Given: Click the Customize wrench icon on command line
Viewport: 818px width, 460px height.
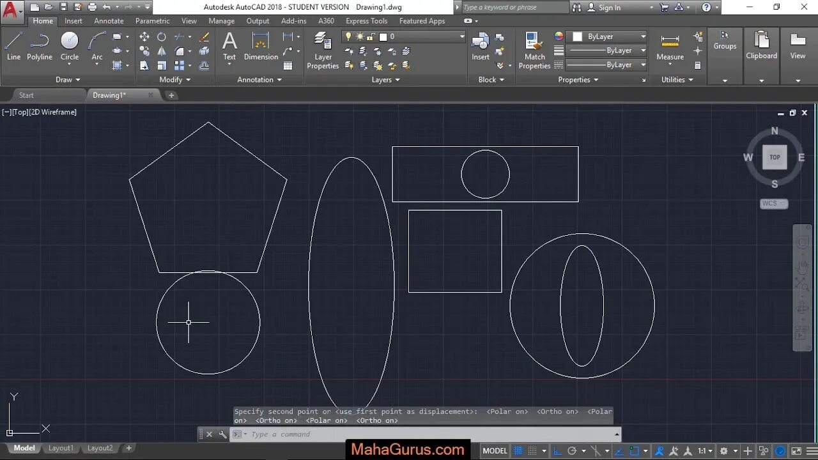Looking at the screenshot, I should 222,434.
